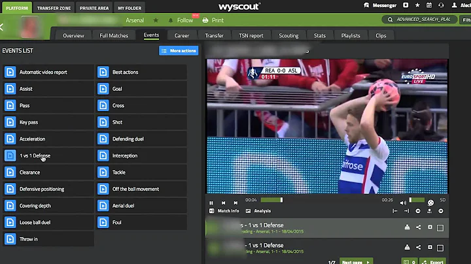The image size is (471, 264).
Task: Switch to the Scouting tab
Action: point(288,36)
